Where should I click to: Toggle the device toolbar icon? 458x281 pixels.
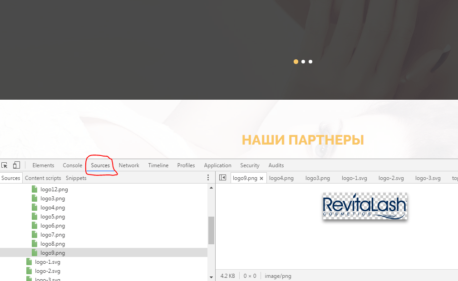16,165
